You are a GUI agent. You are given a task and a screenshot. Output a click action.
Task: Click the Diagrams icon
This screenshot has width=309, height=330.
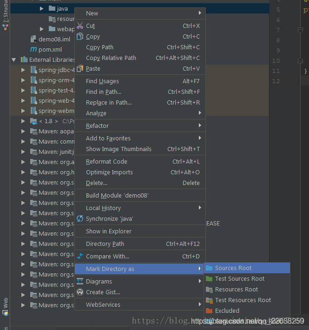(80, 281)
